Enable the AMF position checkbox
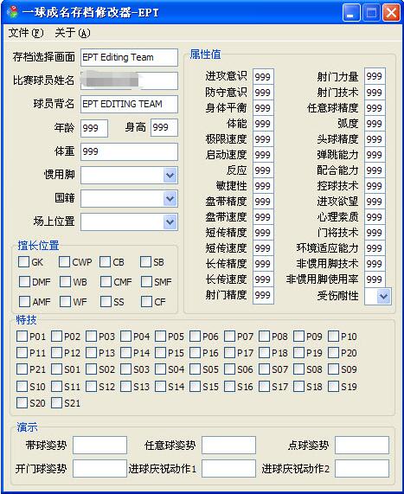The image size is (404, 494). (24, 301)
